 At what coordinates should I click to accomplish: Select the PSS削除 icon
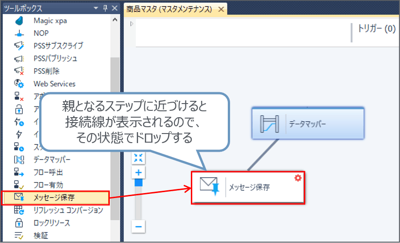point(19,71)
